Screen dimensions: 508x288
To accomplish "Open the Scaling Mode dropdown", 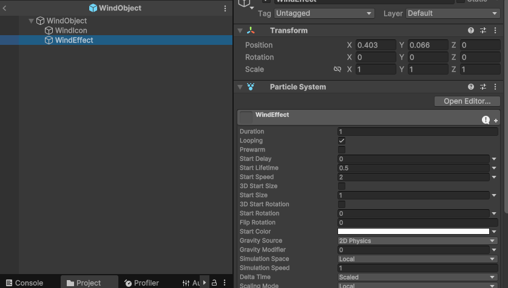I will [418, 286].
